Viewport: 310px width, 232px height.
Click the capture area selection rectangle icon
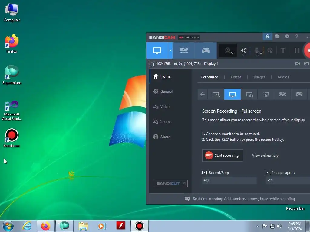pos(152,64)
